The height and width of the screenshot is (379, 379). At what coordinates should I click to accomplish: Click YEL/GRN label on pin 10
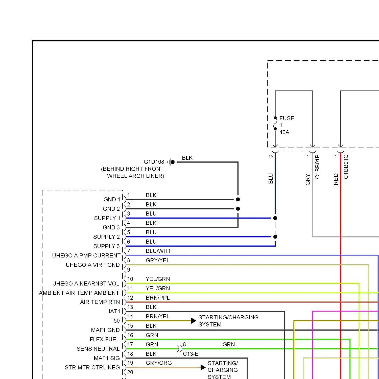[x=158, y=279]
